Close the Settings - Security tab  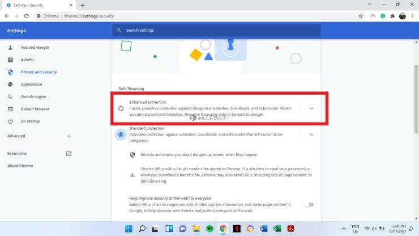click(71, 5)
